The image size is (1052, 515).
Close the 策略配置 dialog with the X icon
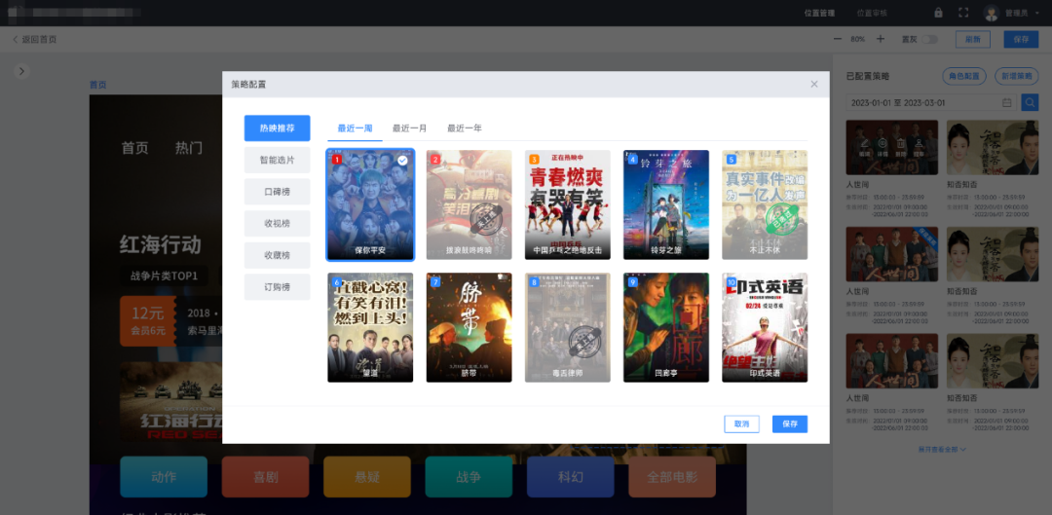coord(813,85)
